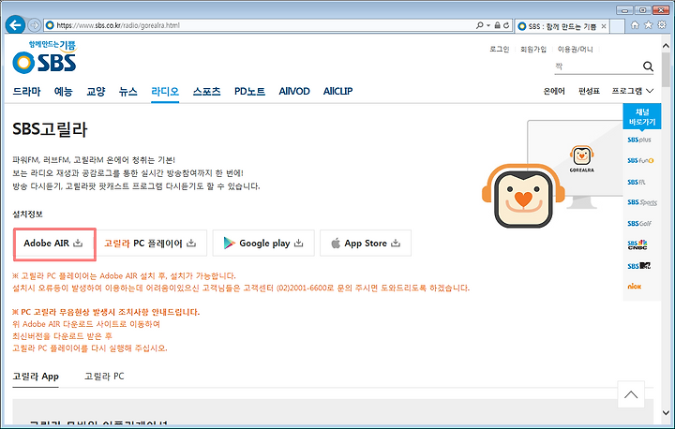Open browser tools gear icon
This screenshot has width=675, height=429.
point(662,25)
